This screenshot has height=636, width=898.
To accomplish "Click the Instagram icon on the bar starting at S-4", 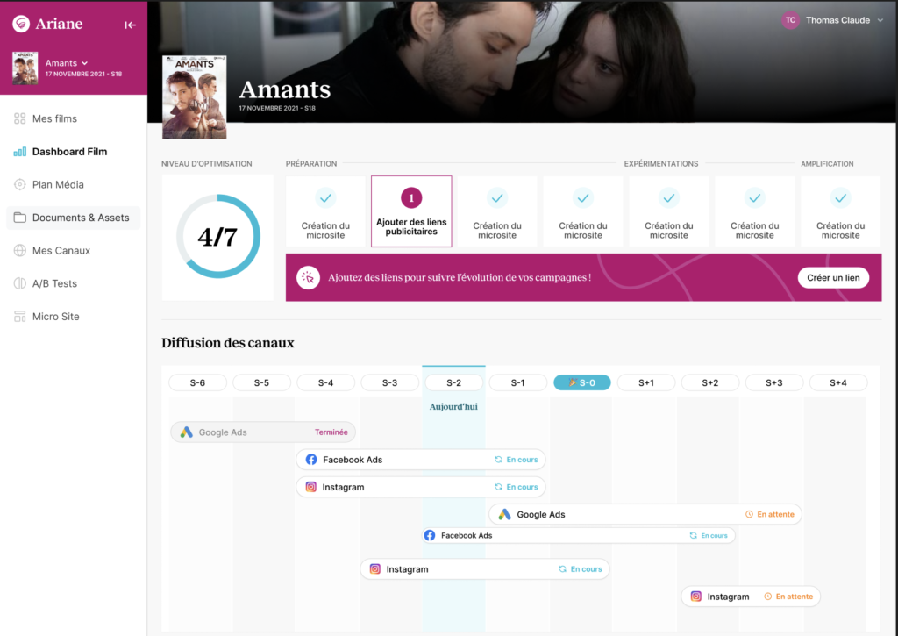I will click(x=311, y=487).
